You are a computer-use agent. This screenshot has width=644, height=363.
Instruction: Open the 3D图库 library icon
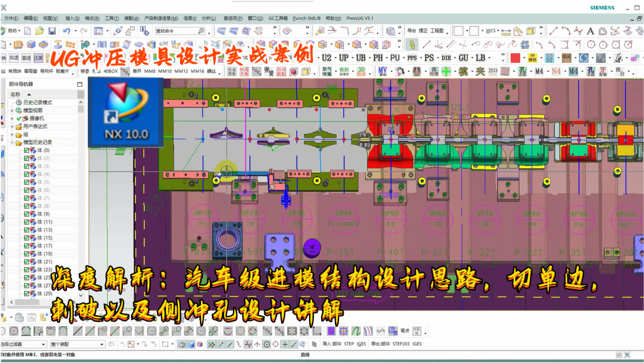[361, 71]
